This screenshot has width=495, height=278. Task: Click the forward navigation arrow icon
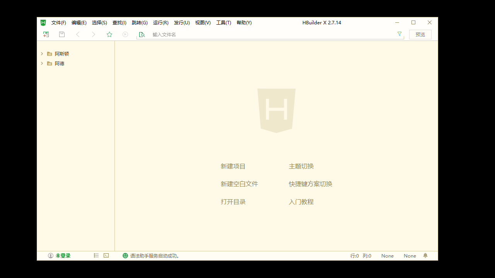point(93,34)
